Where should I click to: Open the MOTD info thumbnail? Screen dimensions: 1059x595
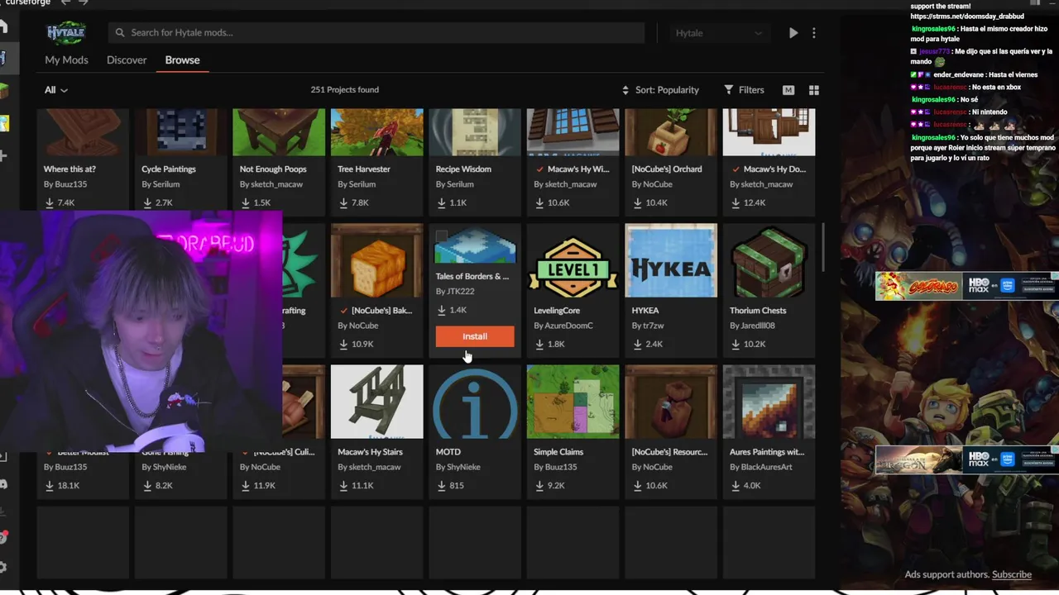(x=475, y=402)
